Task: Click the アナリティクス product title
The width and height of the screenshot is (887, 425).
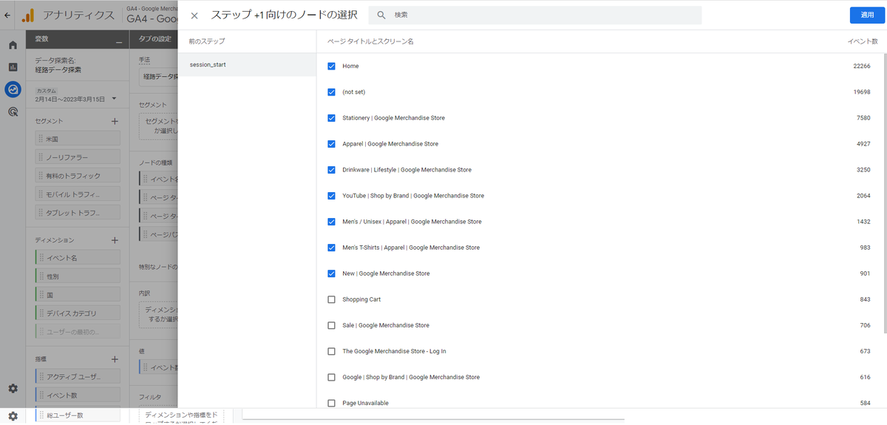Action: coord(79,16)
